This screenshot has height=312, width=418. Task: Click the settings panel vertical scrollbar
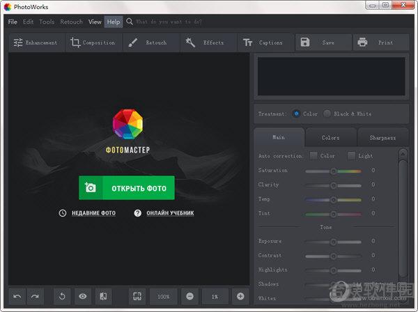point(403,219)
